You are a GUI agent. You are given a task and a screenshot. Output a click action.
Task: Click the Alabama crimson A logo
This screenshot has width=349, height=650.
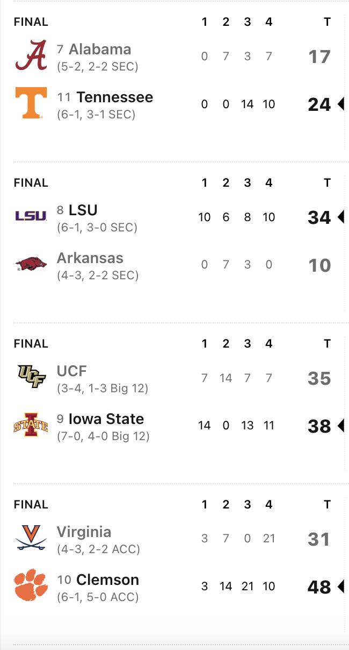coord(31,56)
